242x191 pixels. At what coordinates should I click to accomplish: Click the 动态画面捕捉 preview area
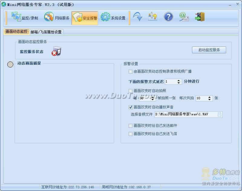pos(64,104)
